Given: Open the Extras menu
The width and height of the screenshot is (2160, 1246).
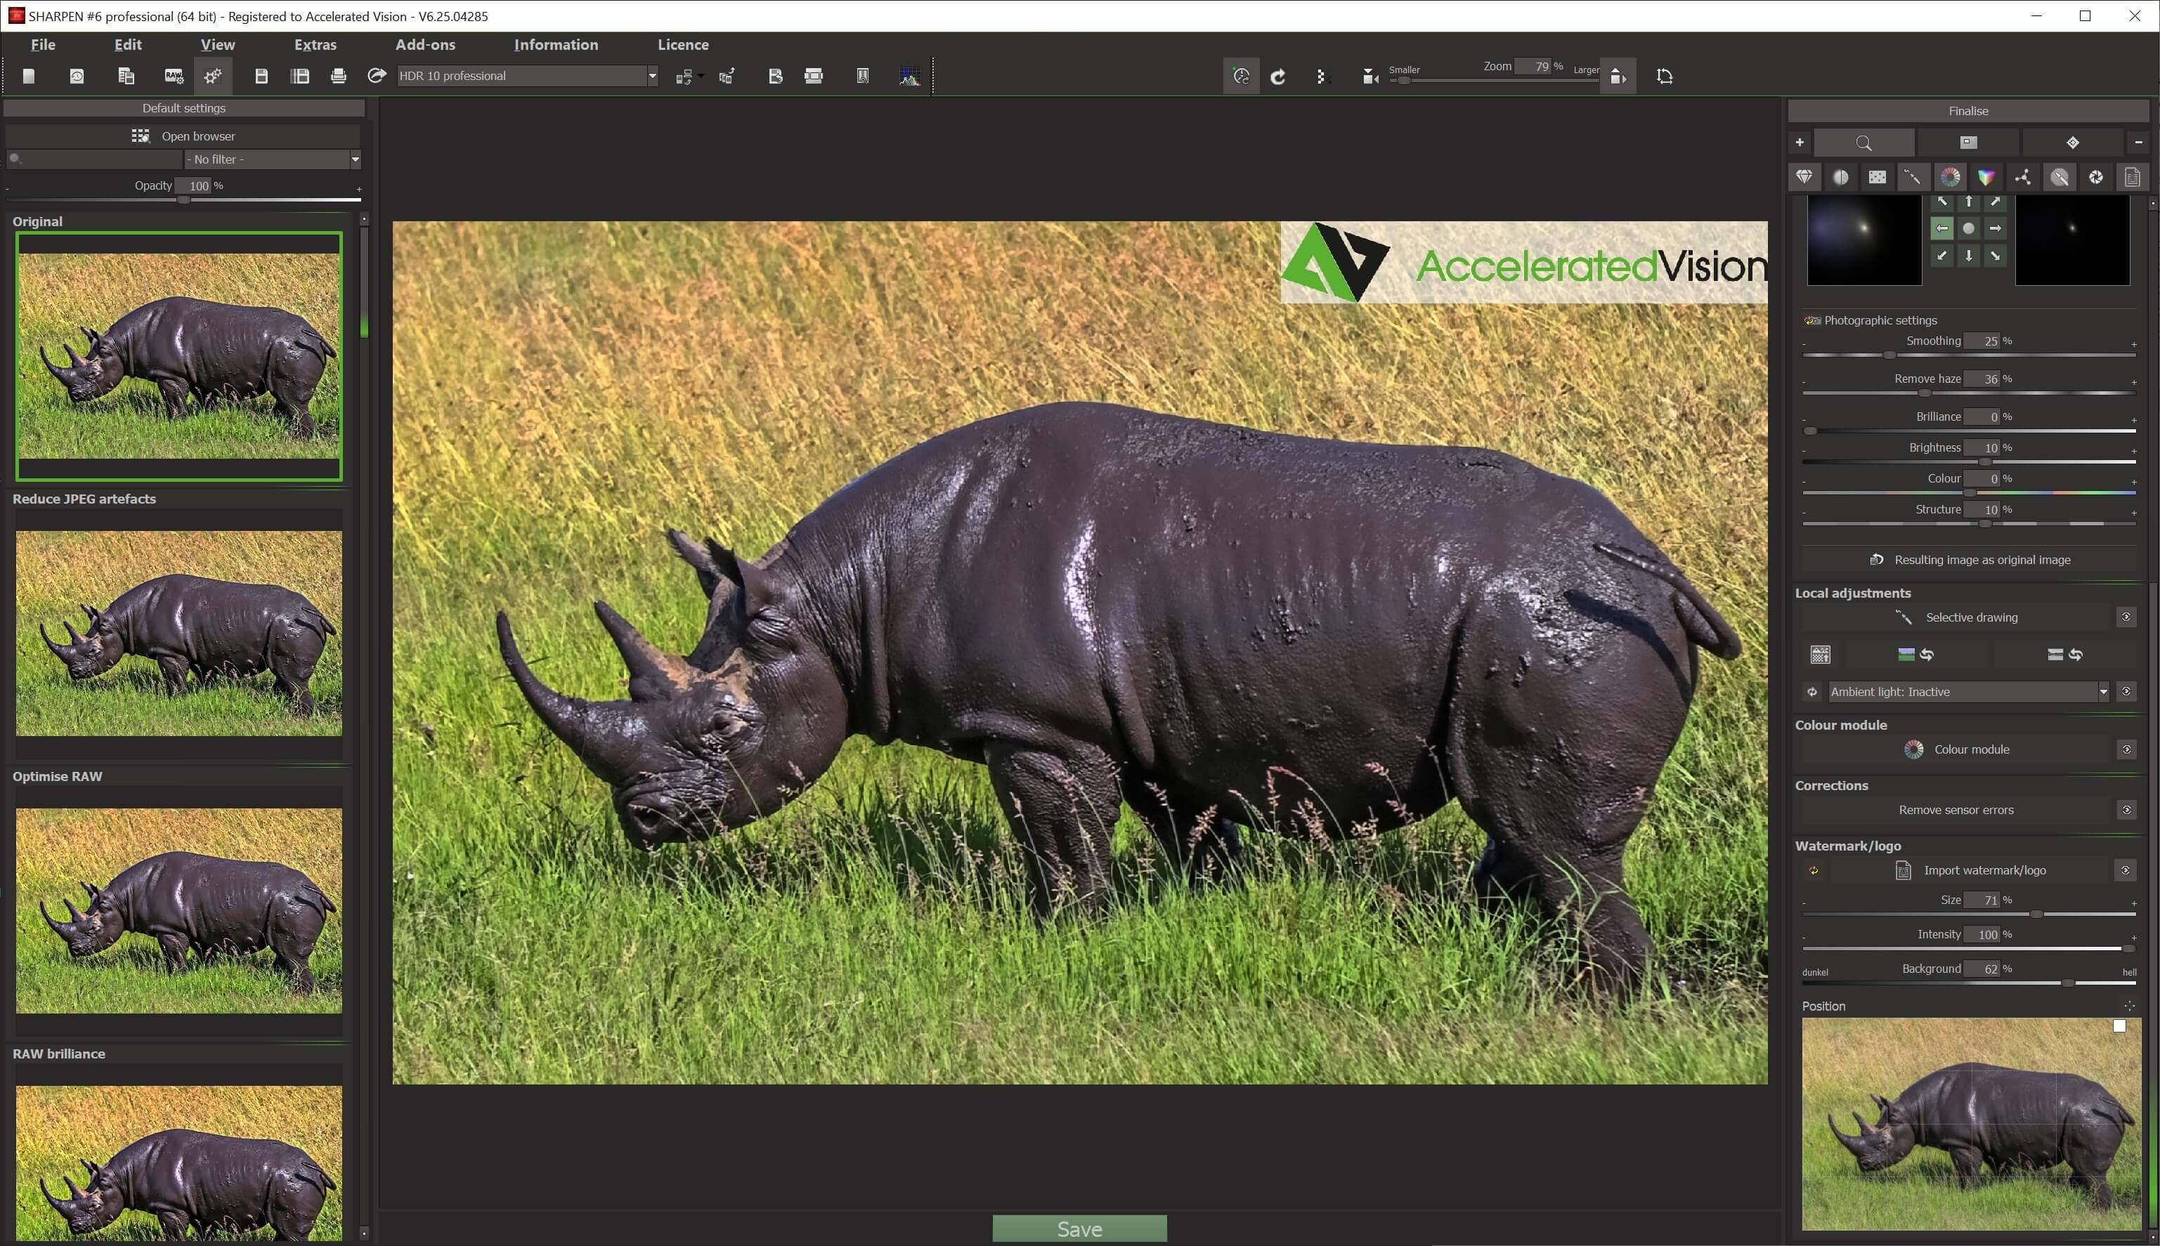Looking at the screenshot, I should click(314, 44).
